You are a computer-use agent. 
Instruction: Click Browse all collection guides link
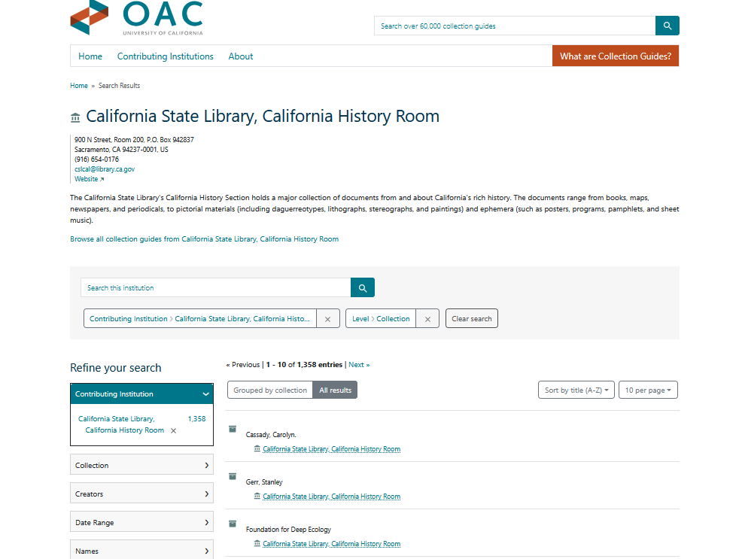click(x=204, y=239)
